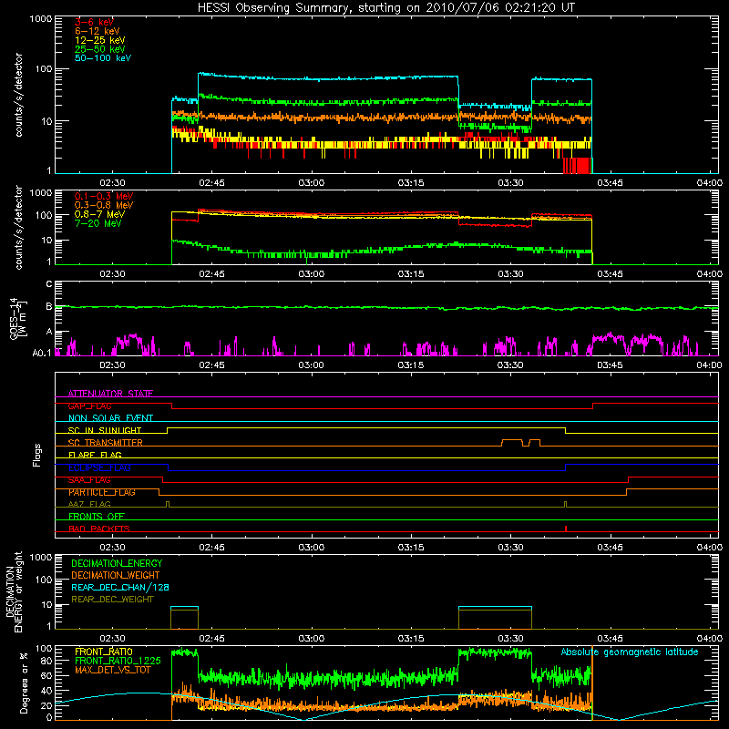
Task: Select the REAR_DEC_CHAN/128 legend label
Action: pyautogui.click(x=120, y=587)
